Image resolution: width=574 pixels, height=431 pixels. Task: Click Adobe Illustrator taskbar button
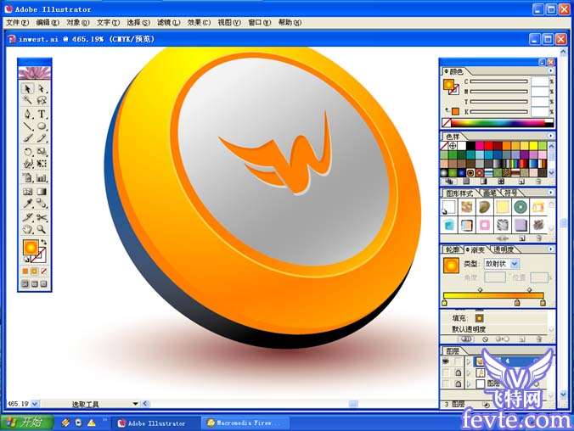(x=155, y=423)
